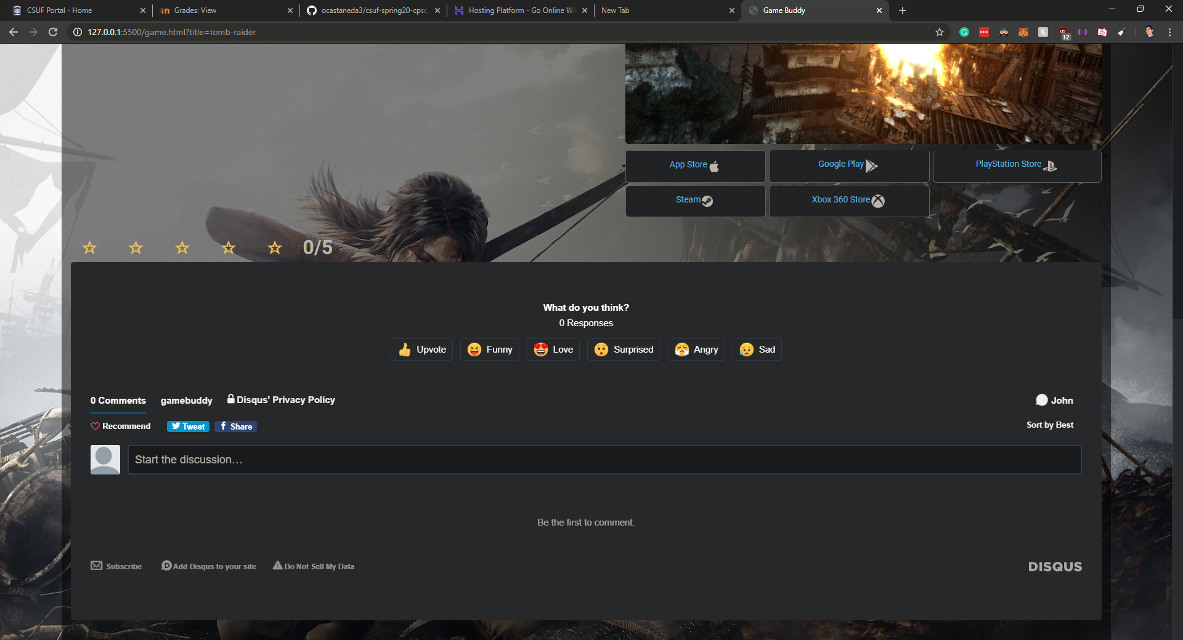React with the Love emoji
Image resolution: width=1183 pixels, height=640 pixels.
[x=553, y=350]
